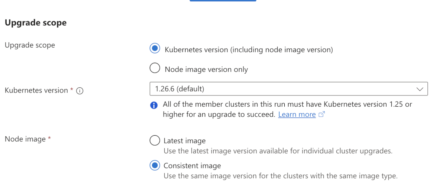446x185 pixels.
Task: Click the Upgrade scope field label
Action: point(30,45)
